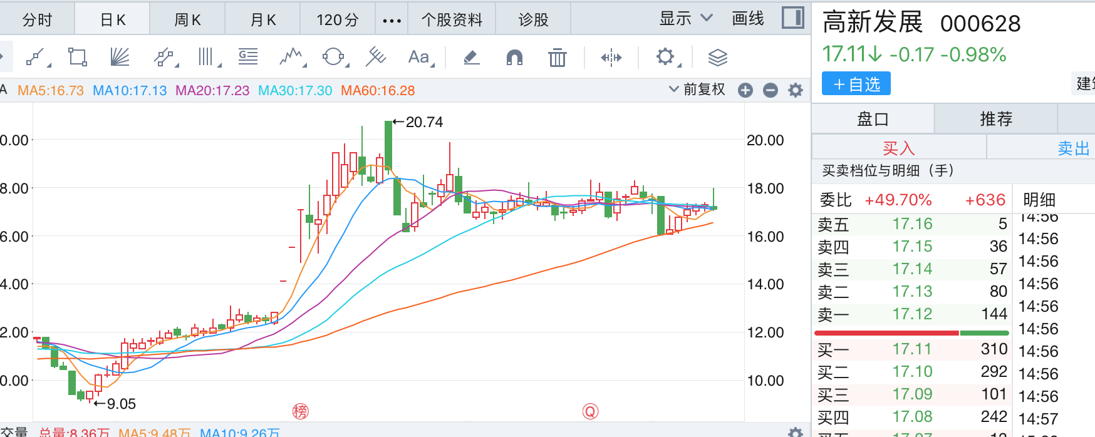Click the 买入 buy button
This screenshot has height=437, width=1095.
coord(898,148)
